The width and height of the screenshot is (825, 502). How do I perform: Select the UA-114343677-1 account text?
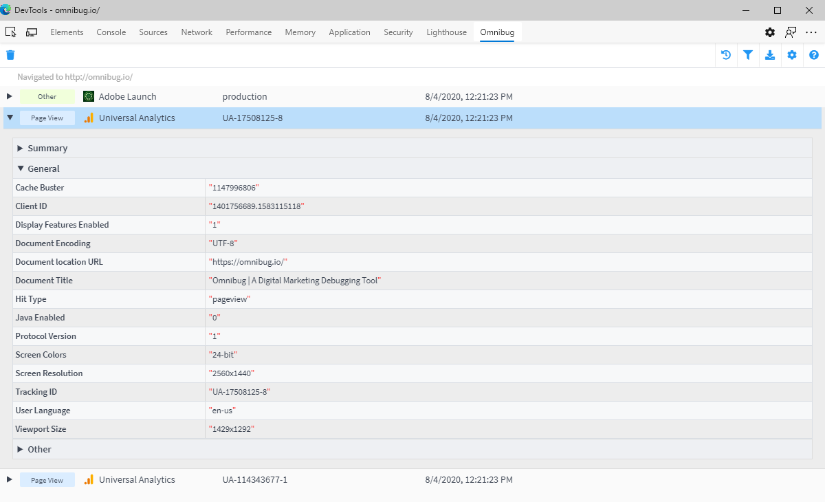coord(255,479)
